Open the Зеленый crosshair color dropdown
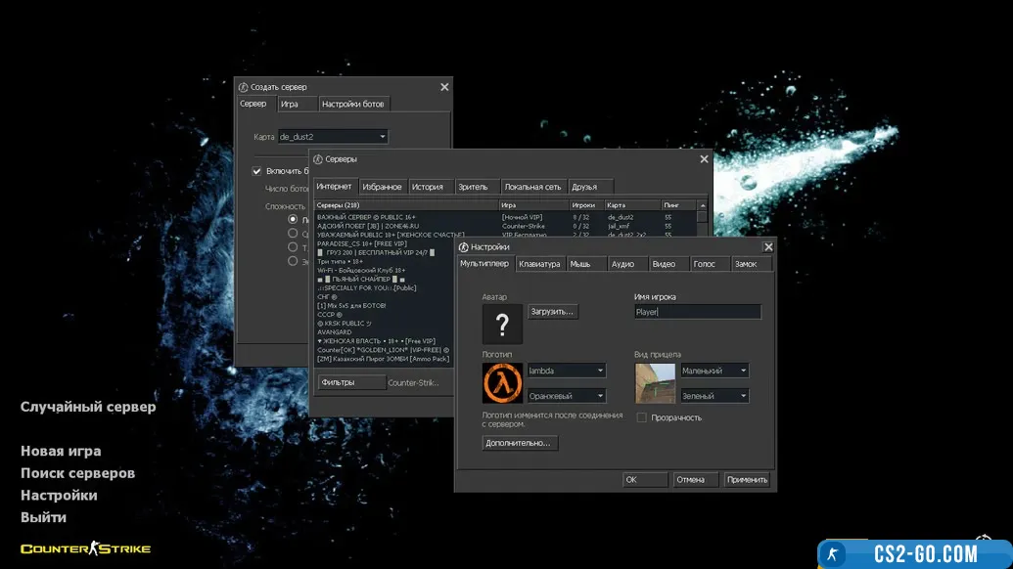The height and width of the screenshot is (569, 1013). pos(714,396)
